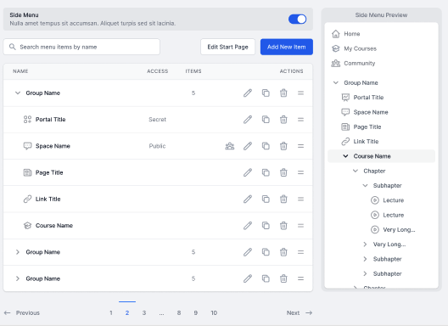The width and height of the screenshot is (448, 326).
Task: Edit the expanded Group Name row
Action: tap(248, 93)
